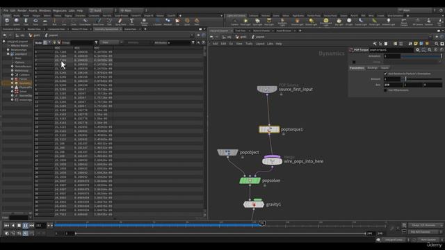Open the Tools menu in network editor
Screen dimensions: 445x250
[x=249, y=44]
